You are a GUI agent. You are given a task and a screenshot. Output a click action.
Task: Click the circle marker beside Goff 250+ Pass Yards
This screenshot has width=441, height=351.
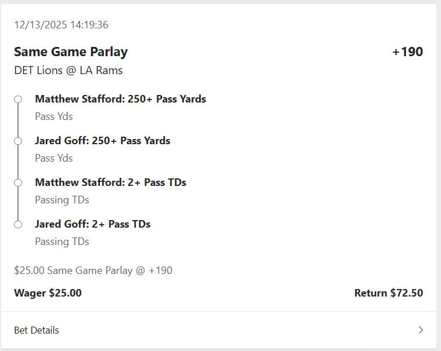[18, 141]
